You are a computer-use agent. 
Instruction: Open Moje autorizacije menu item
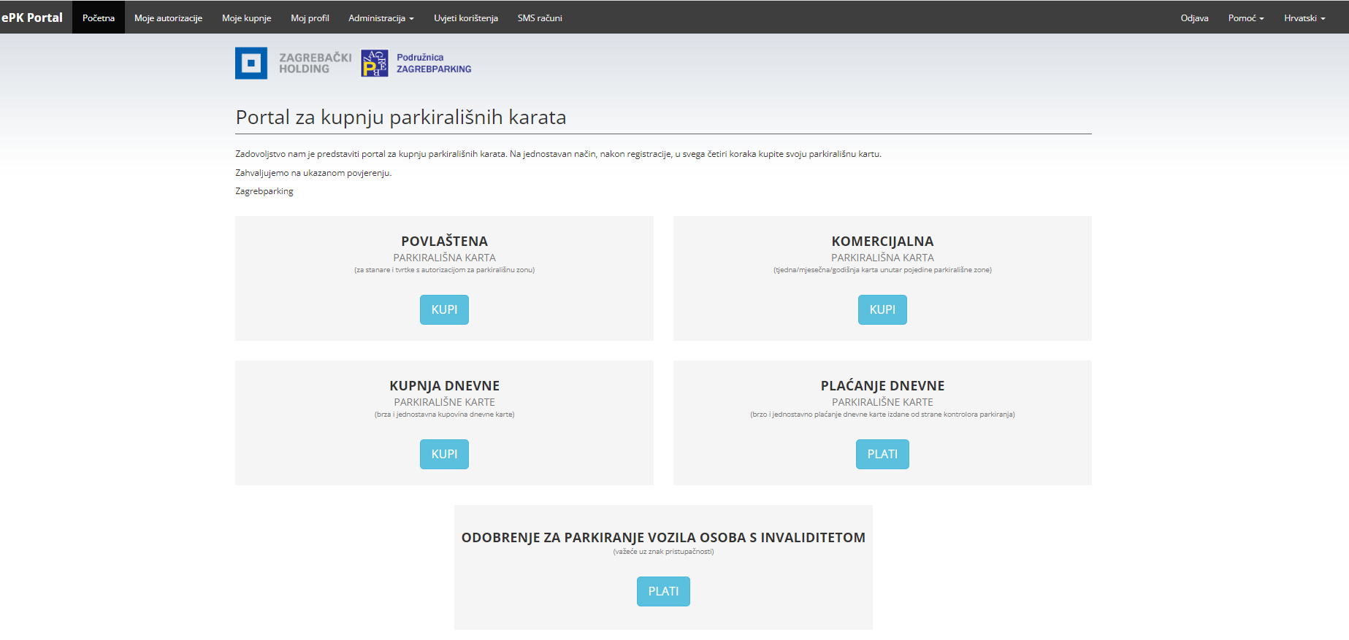pyautogui.click(x=168, y=18)
